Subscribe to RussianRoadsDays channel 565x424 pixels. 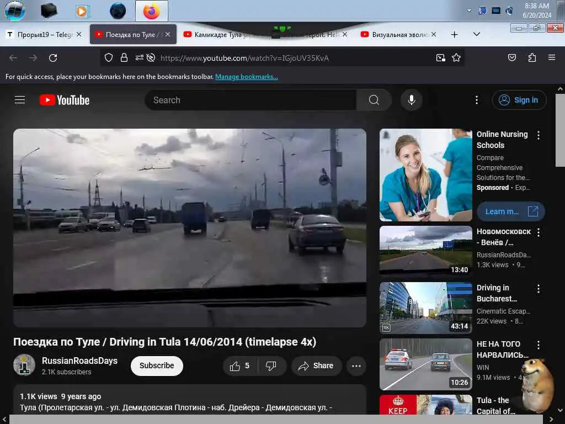pyautogui.click(x=157, y=365)
